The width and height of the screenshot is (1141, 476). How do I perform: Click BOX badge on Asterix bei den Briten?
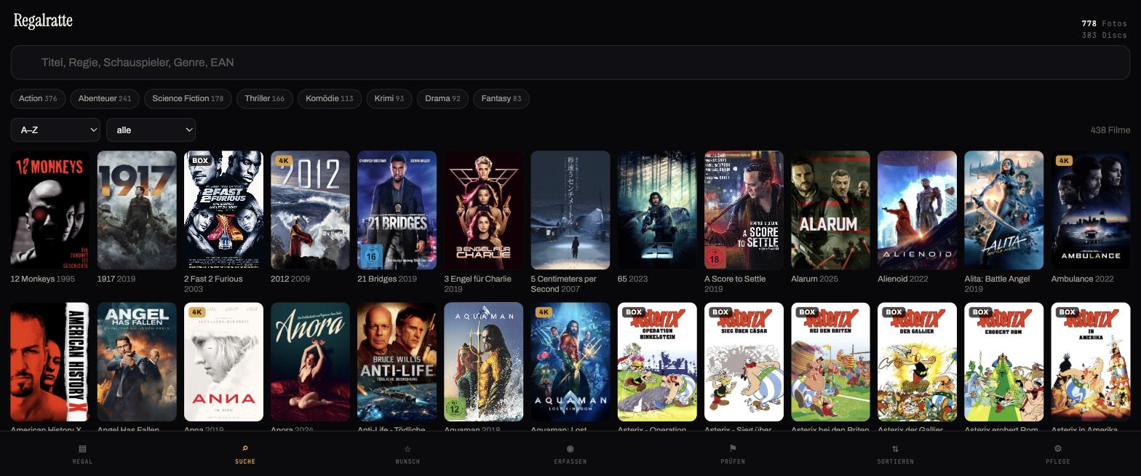click(806, 312)
